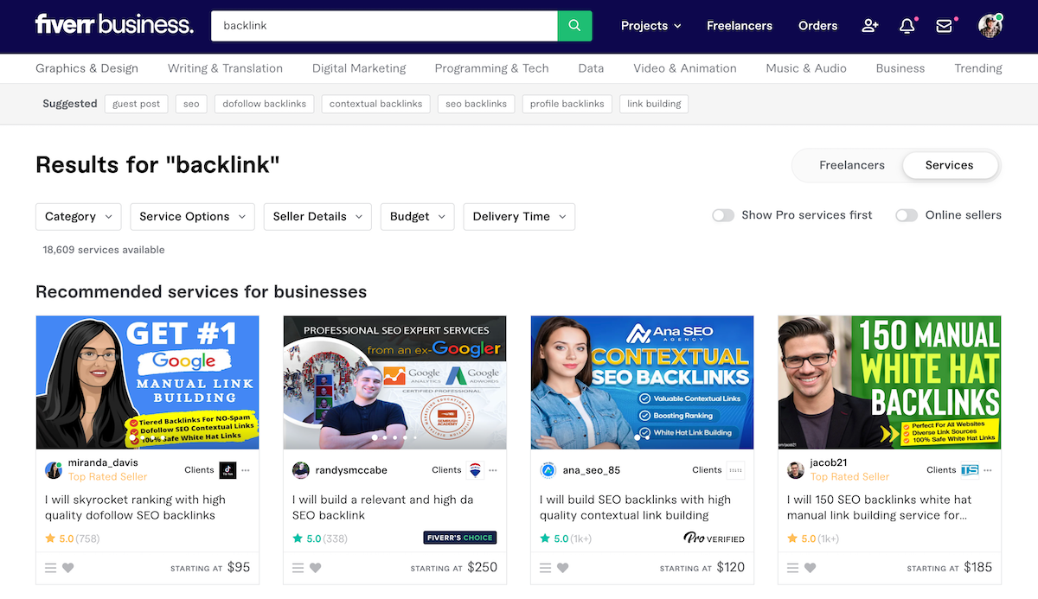1038x599 pixels.
Task: Click the TikTok client logo on miranda_davis card
Action: point(227,470)
